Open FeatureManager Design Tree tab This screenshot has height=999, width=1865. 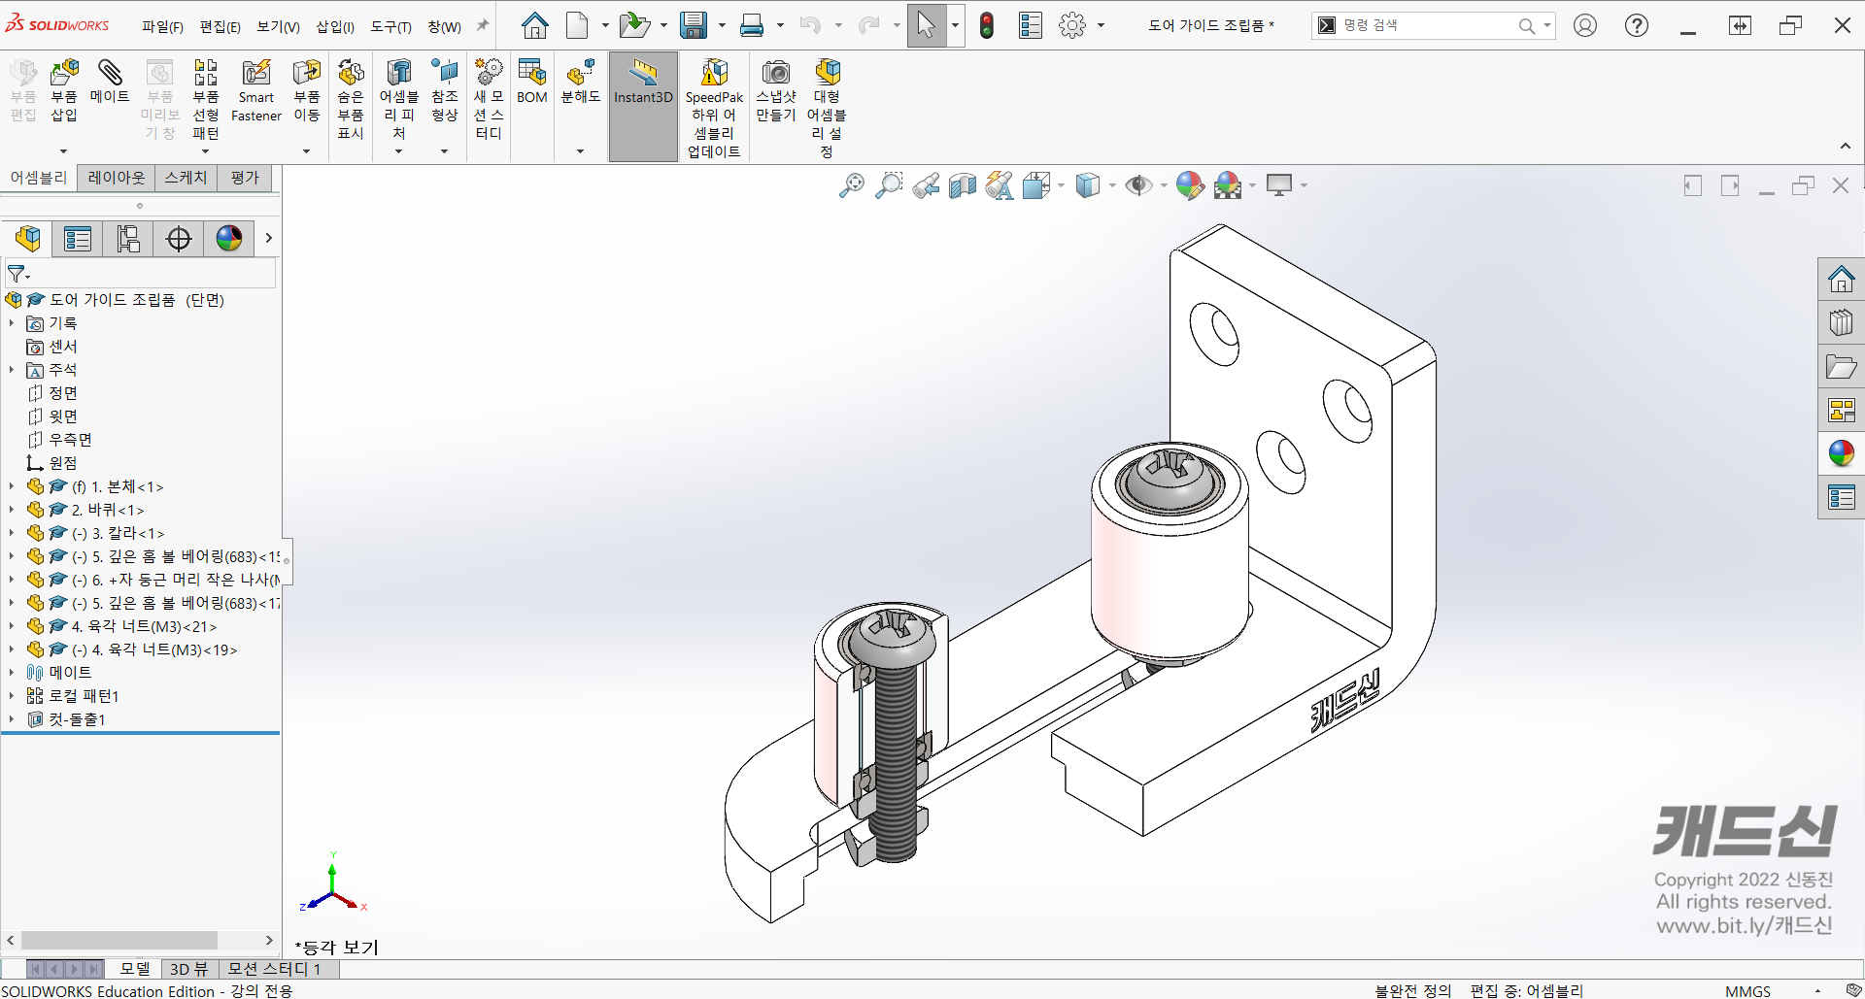pos(28,239)
